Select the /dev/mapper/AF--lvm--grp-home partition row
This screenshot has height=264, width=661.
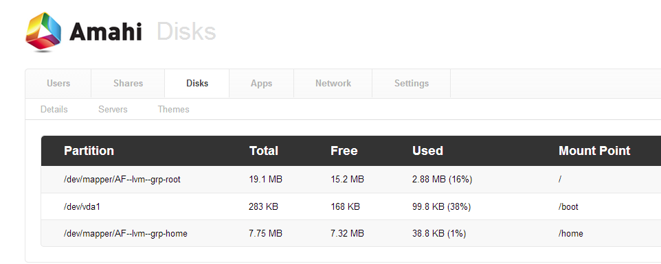[350, 233]
